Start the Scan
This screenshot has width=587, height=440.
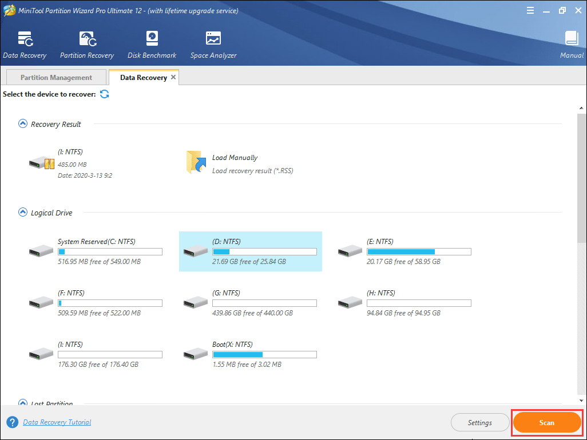(546, 422)
